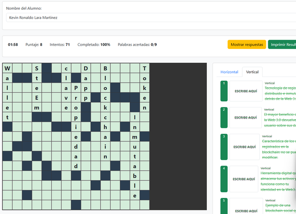Select the crossword cell with capital D
296x214 pixels.
pyautogui.click(x=86, y=68)
